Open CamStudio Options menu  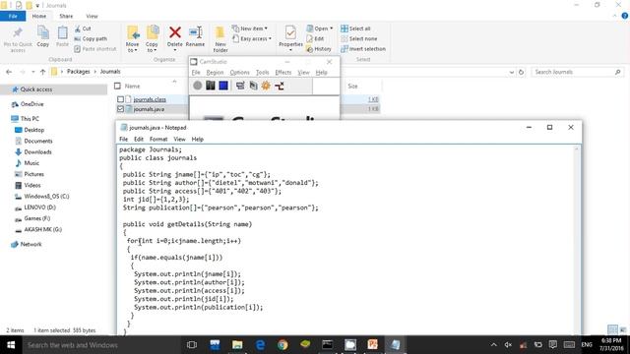tap(239, 72)
